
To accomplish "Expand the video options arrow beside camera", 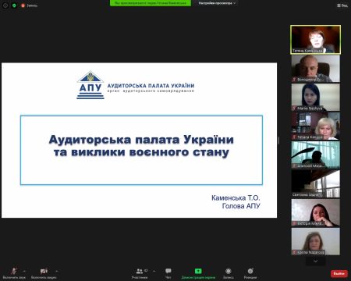I will pyautogui.click(x=57, y=271).
